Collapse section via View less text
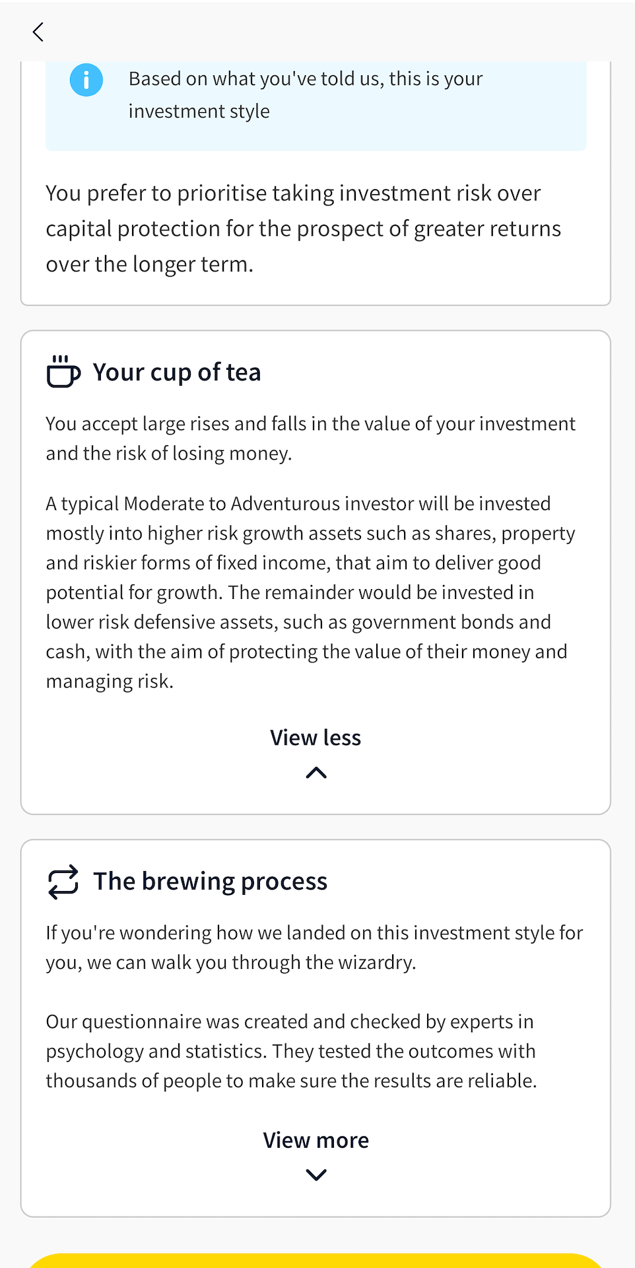 (x=316, y=737)
